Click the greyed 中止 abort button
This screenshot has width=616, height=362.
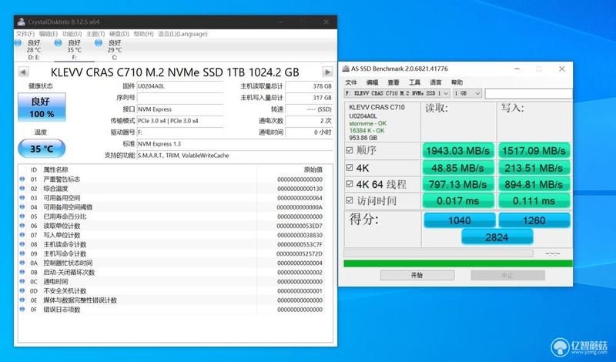[508, 275]
